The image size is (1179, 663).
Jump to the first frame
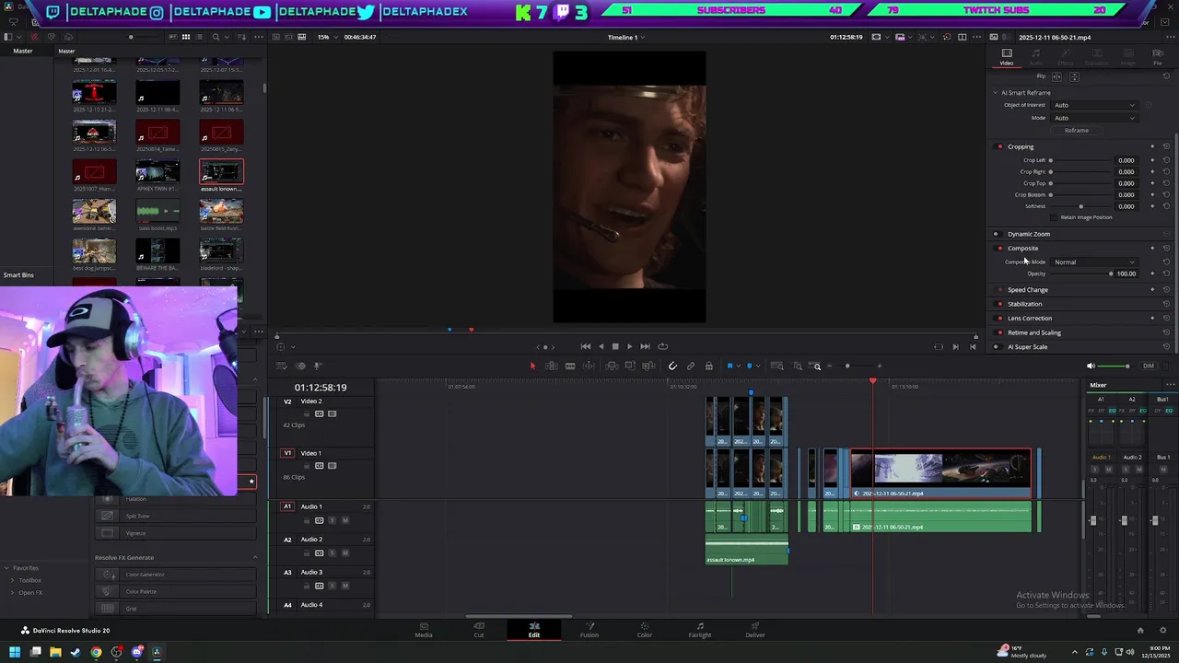pos(586,346)
